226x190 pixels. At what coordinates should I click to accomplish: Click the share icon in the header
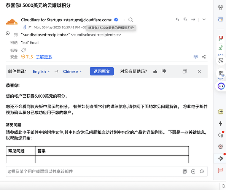click(x=204, y=57)
